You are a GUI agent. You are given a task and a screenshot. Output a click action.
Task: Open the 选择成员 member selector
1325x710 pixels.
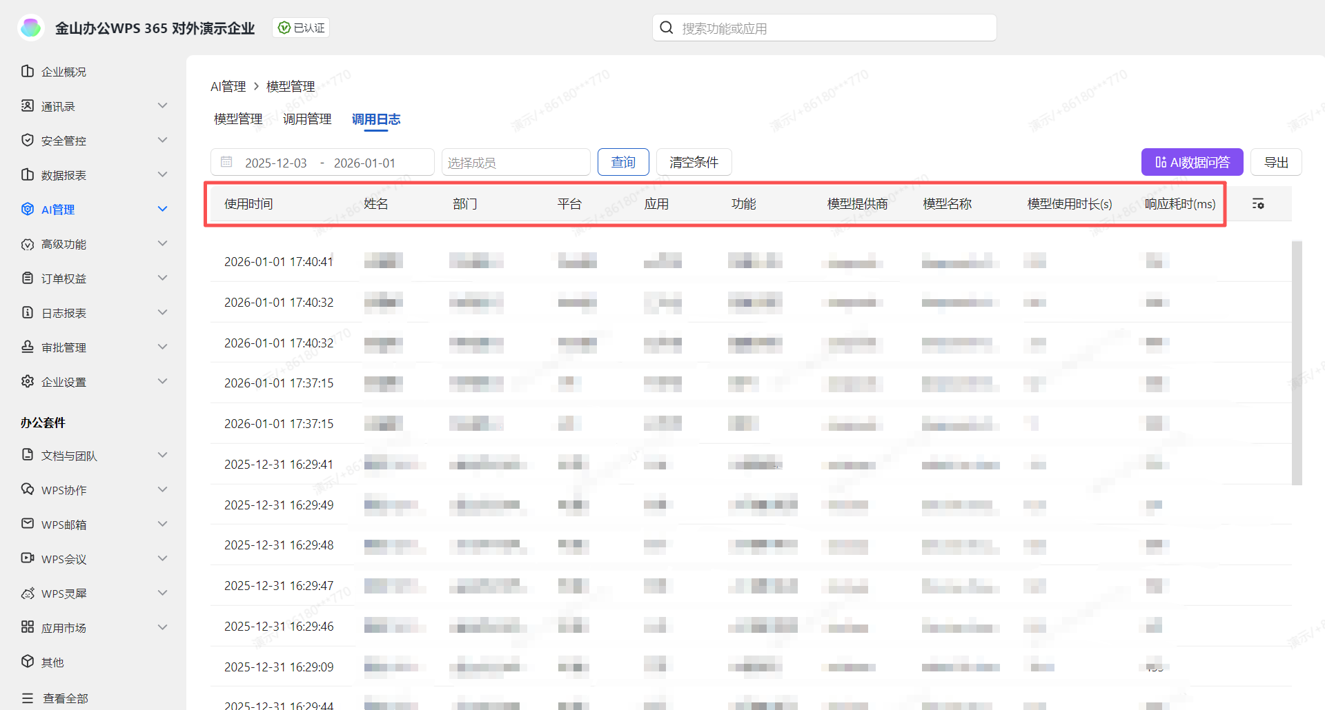[x=516, y=162]
